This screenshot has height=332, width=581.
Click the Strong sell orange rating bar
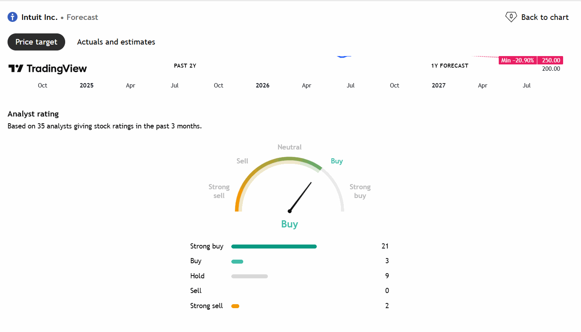[x=235, y=306]
